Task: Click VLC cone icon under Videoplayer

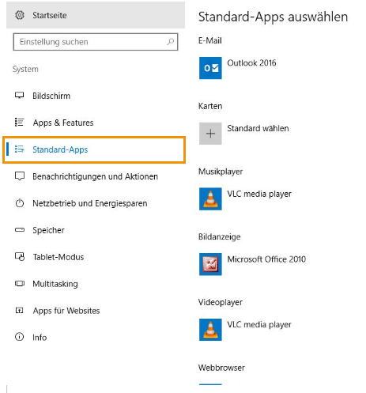Action: coord(210,330)
